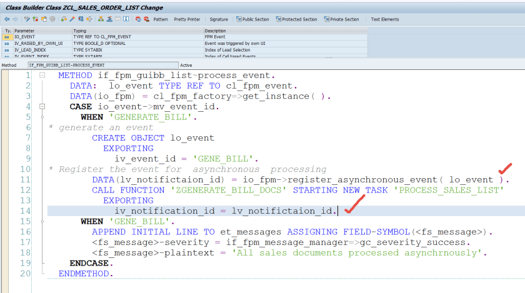
Task: Run Pretty Printer on the code
Action: [187, 19]
